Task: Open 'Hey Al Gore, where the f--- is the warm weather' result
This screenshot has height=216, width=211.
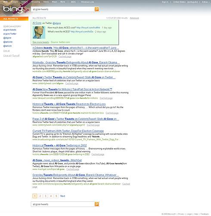Action: 75,48
